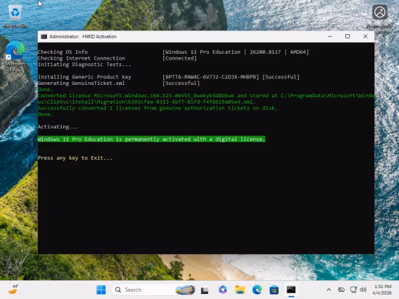Click the highlighted "permanently activated" message line
The image size is (399, 299).
(x=152, y=139)
